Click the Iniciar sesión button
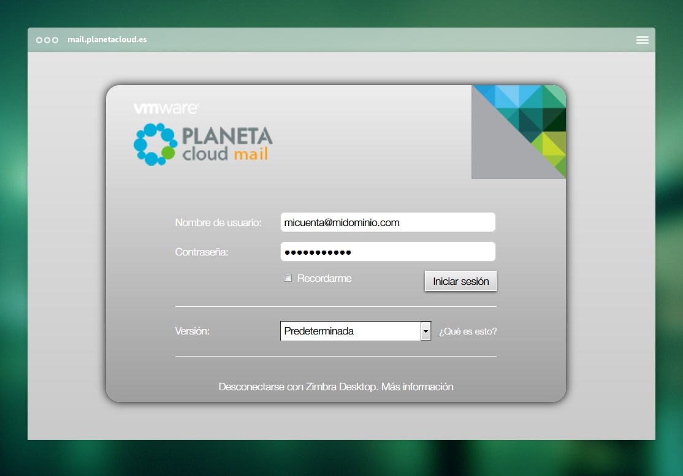The width and height of the screenshot is (683, 476). (460, 281)
